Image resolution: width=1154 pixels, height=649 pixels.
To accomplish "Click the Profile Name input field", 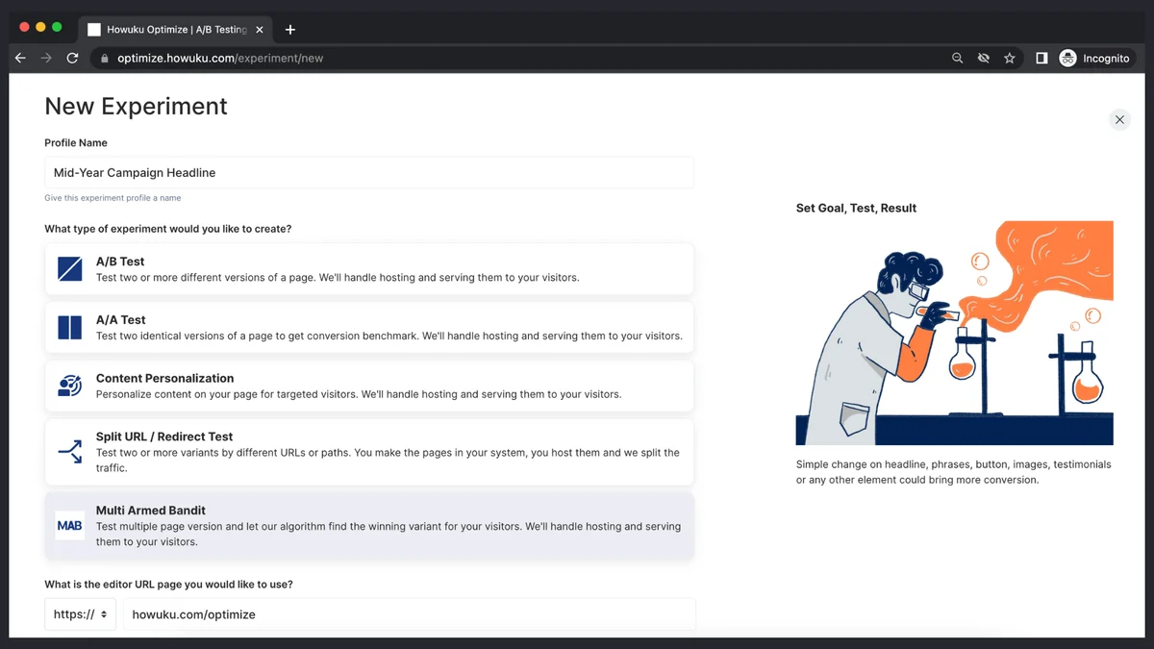I will coord(369,173).
